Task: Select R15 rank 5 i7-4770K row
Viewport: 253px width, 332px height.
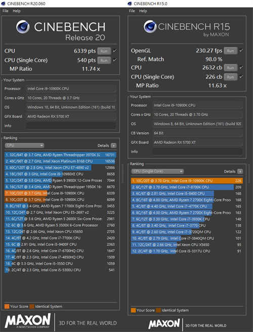Action: (x=187, y=206)
